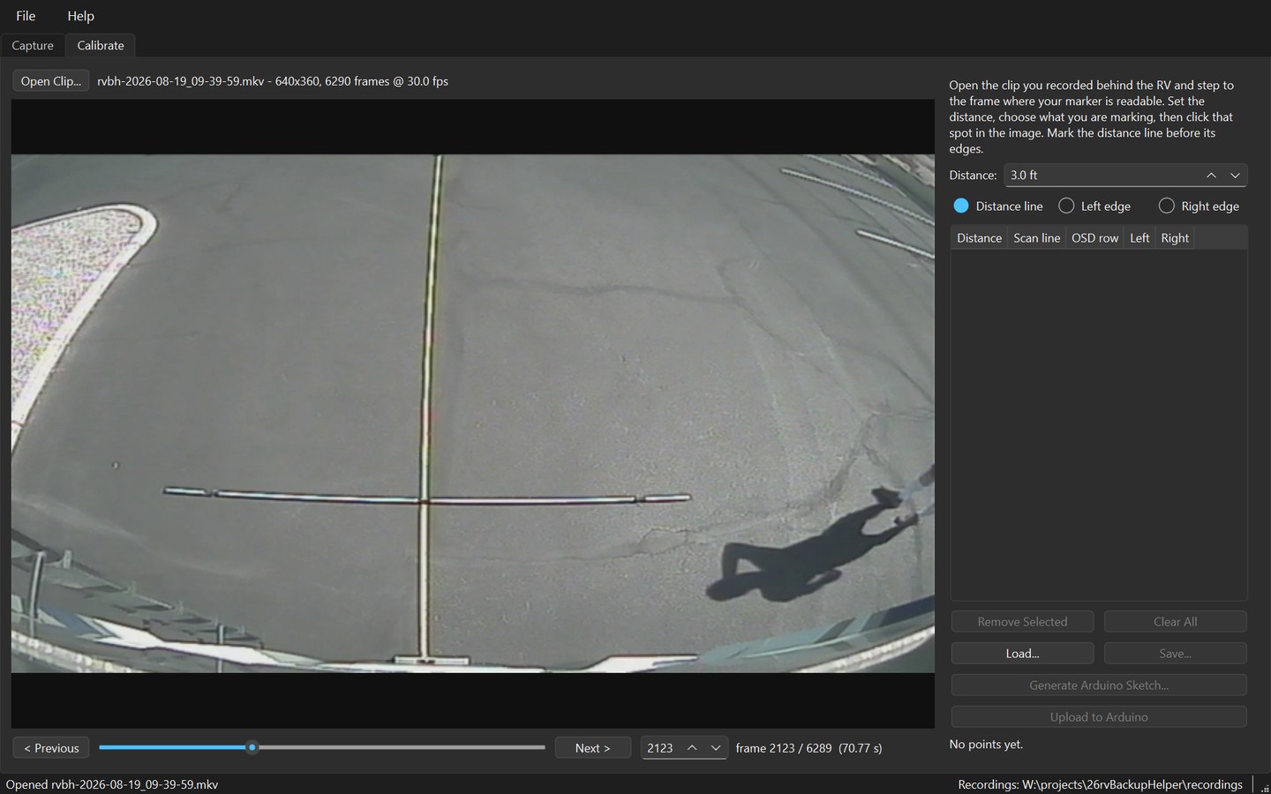This screenshot has height=794, width=1271.
Task: Select the Left edge radio button
Action: point(1094,206)
